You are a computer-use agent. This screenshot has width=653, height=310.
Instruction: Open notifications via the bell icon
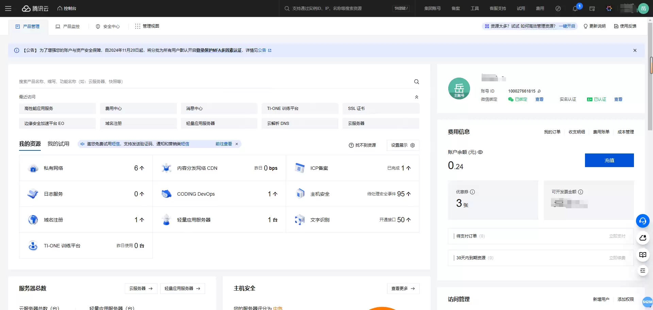point(575,9)
